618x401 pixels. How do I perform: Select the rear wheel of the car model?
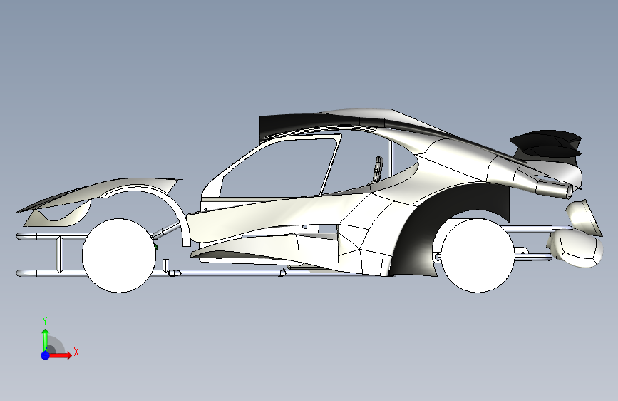[478, 255]
